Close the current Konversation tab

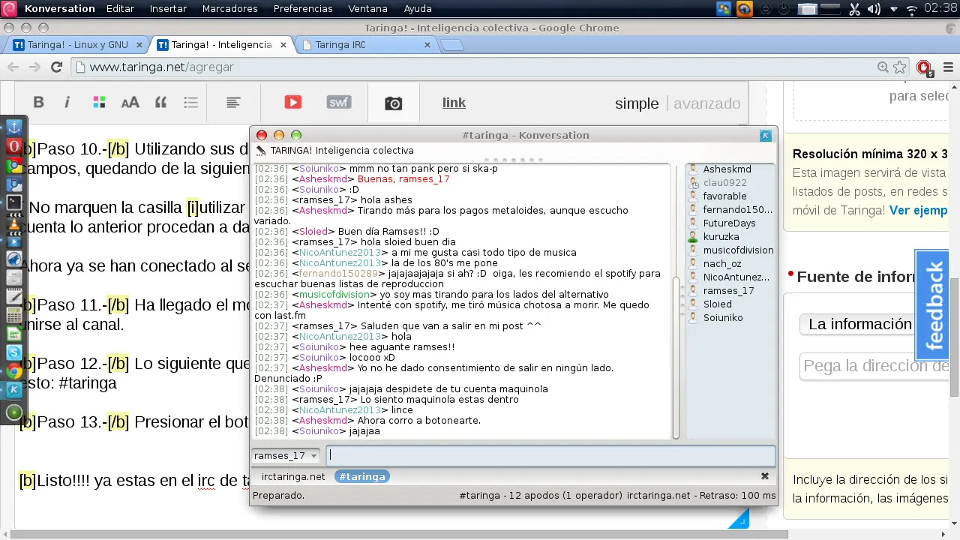click(x=765, y=476)
